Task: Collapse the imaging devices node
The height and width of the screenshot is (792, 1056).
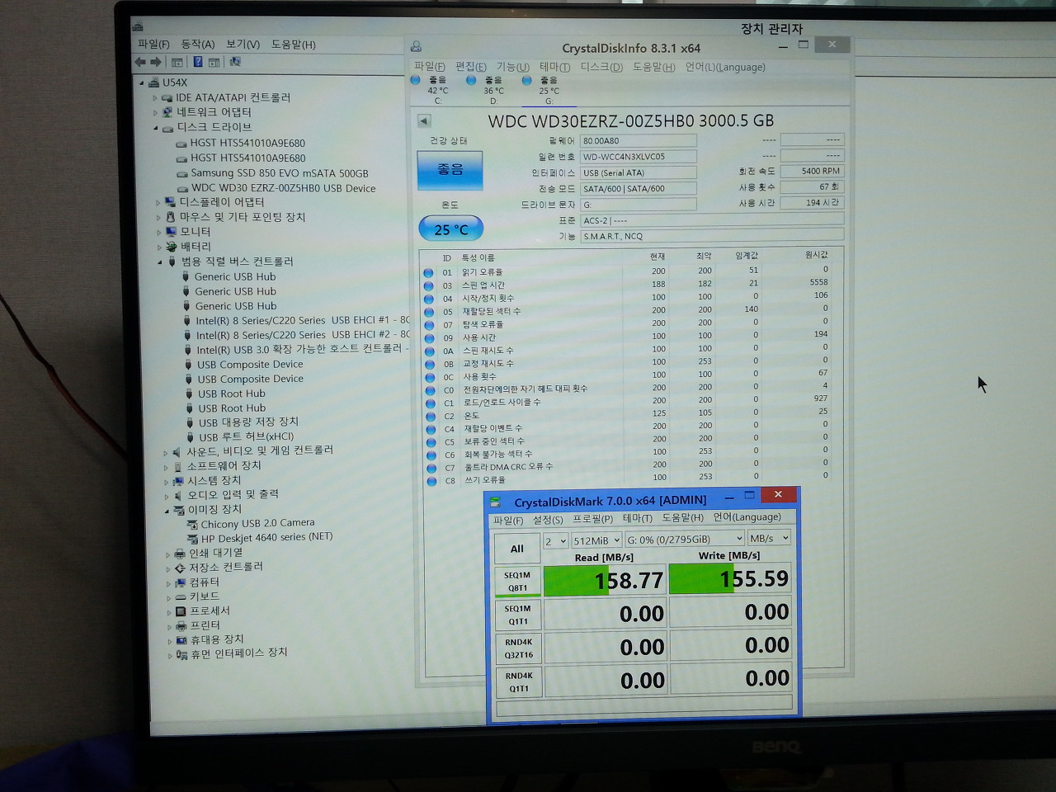Action: point(166,511)
